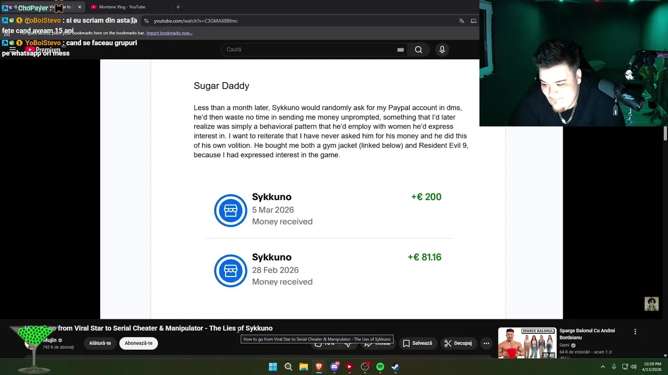Open the on-screen keyboard in search box

pos(400,49)
